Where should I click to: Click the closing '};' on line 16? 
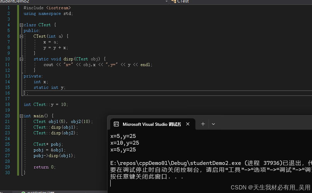(x=26, y=93)
